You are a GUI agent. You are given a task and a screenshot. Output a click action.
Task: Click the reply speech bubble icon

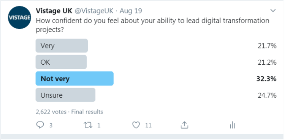(x=40, y=125)
